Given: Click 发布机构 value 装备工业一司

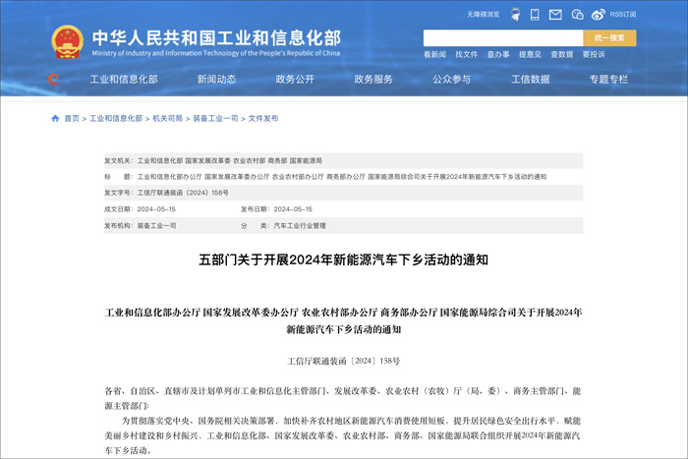Looking at the screenshot, I should (x=156, y=225).
